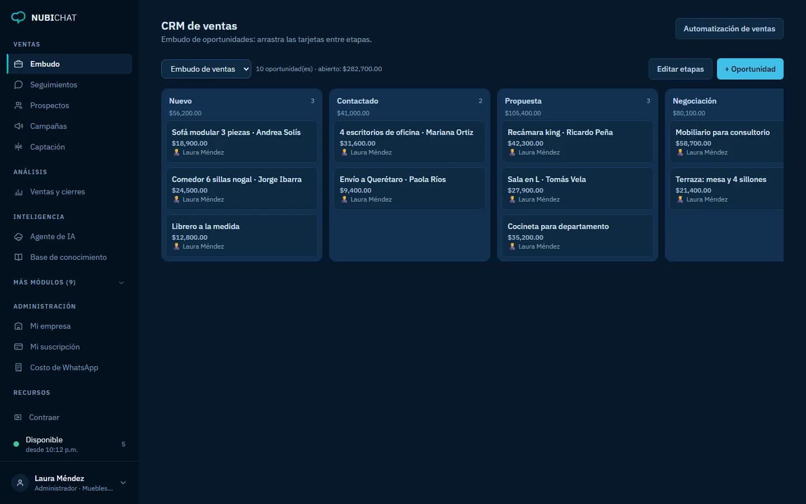Click owner avatar on Librero a la medida card
Screen dimensions: 806x504
click(x=176, y=246)
